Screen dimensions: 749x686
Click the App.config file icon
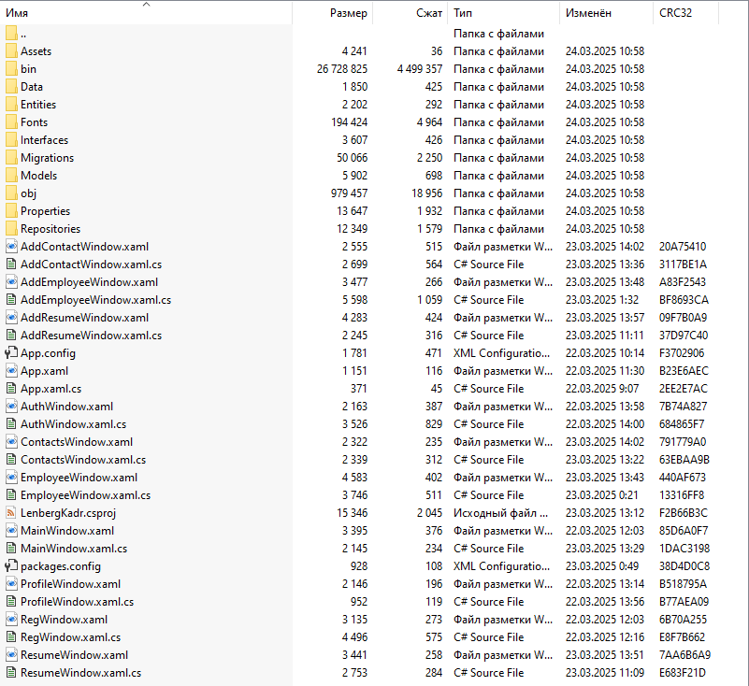click(x=11, y=353)
